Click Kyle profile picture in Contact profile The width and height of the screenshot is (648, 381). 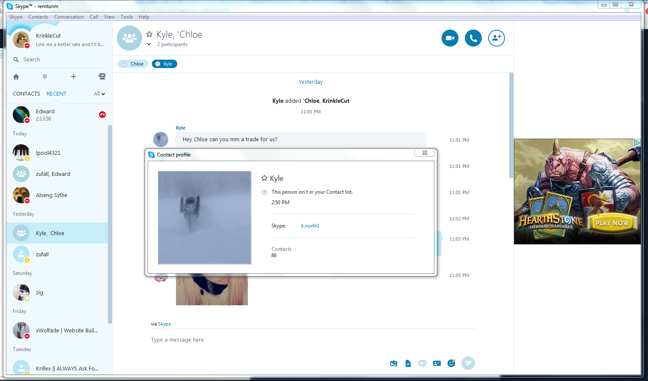pos(205,218)
